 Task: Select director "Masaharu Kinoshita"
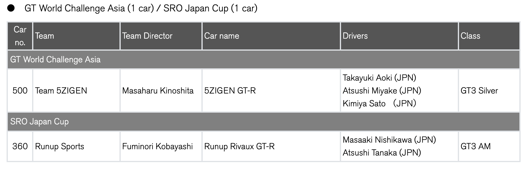tap(158, 90)
